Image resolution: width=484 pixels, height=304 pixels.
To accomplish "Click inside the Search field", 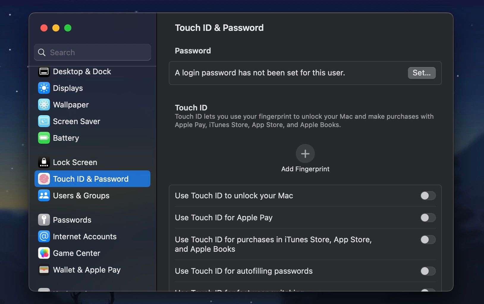I will tap(92, 52).
